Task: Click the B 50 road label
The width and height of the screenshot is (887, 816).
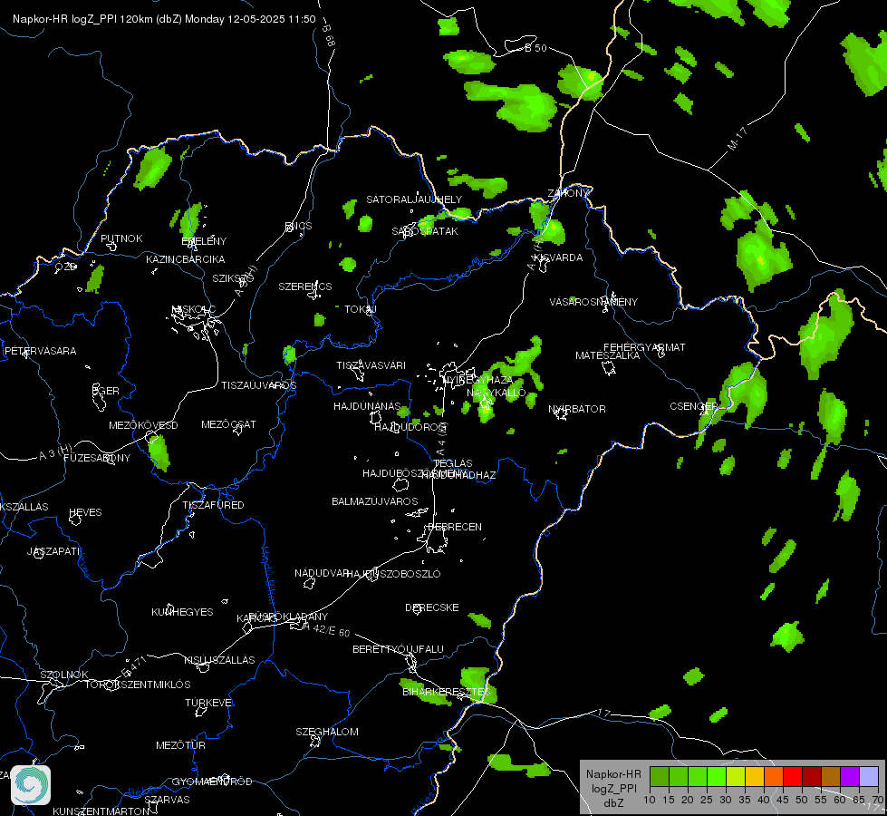Action: (535, 48)
